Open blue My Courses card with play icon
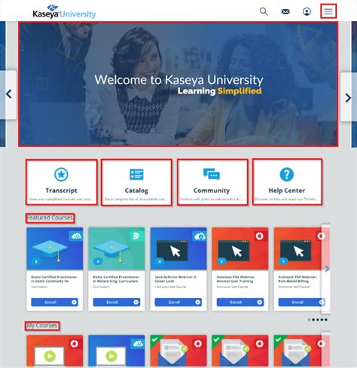 point(117,351)
